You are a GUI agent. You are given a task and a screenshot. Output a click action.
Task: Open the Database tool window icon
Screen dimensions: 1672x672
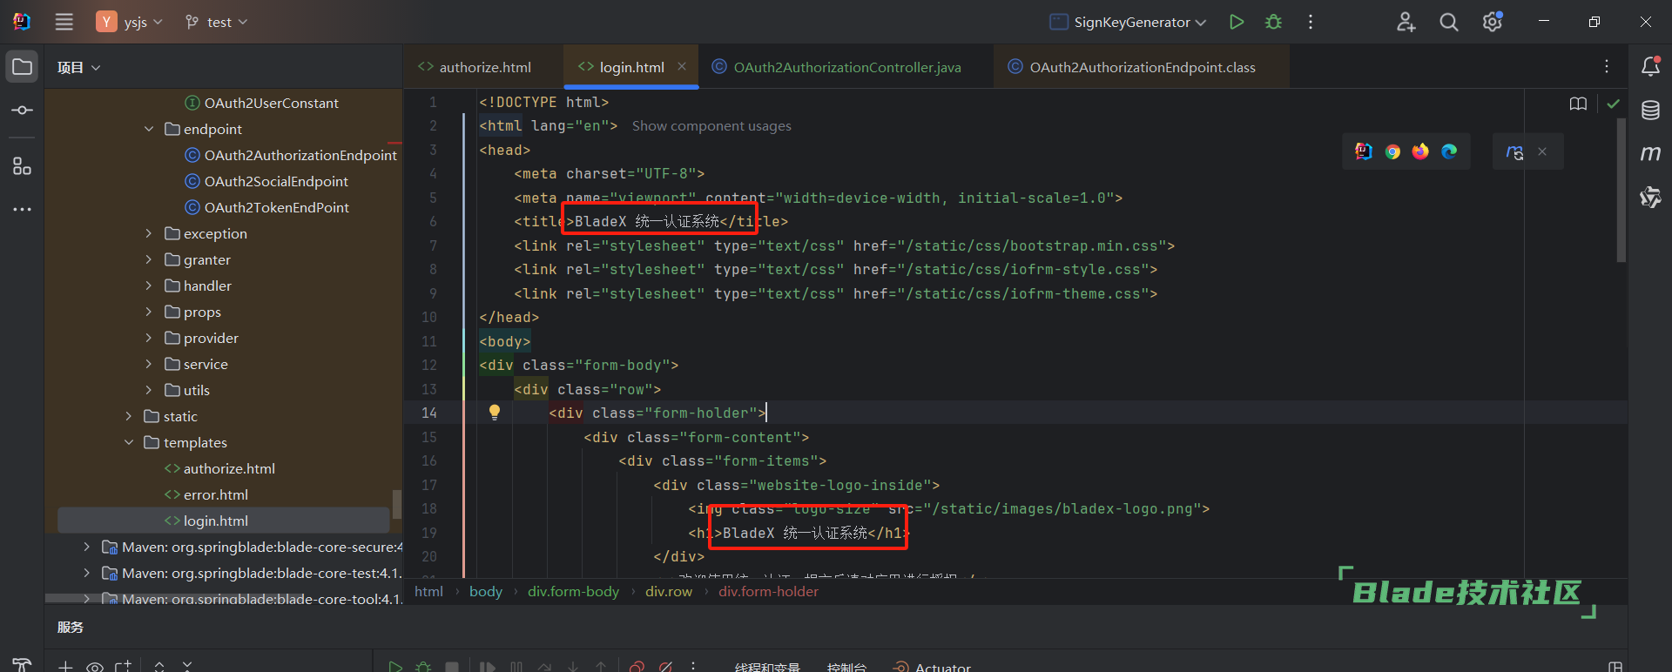coord(1650,111)
